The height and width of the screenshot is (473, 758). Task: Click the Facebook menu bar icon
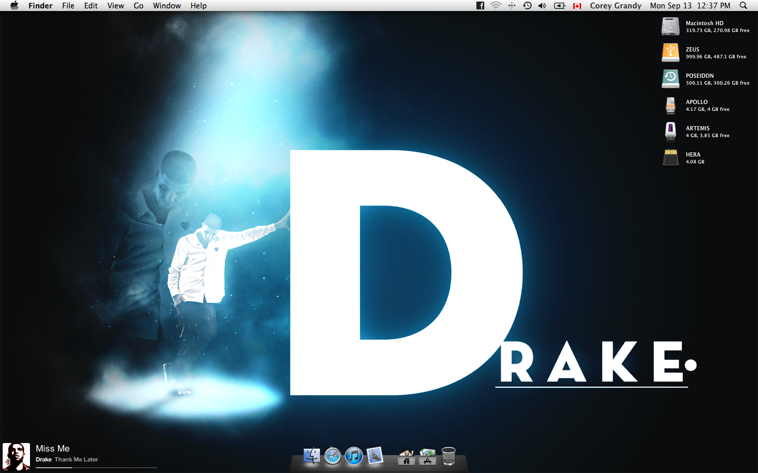pos(480,6)
